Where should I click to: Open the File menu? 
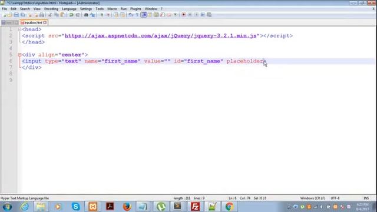point(4,9)
